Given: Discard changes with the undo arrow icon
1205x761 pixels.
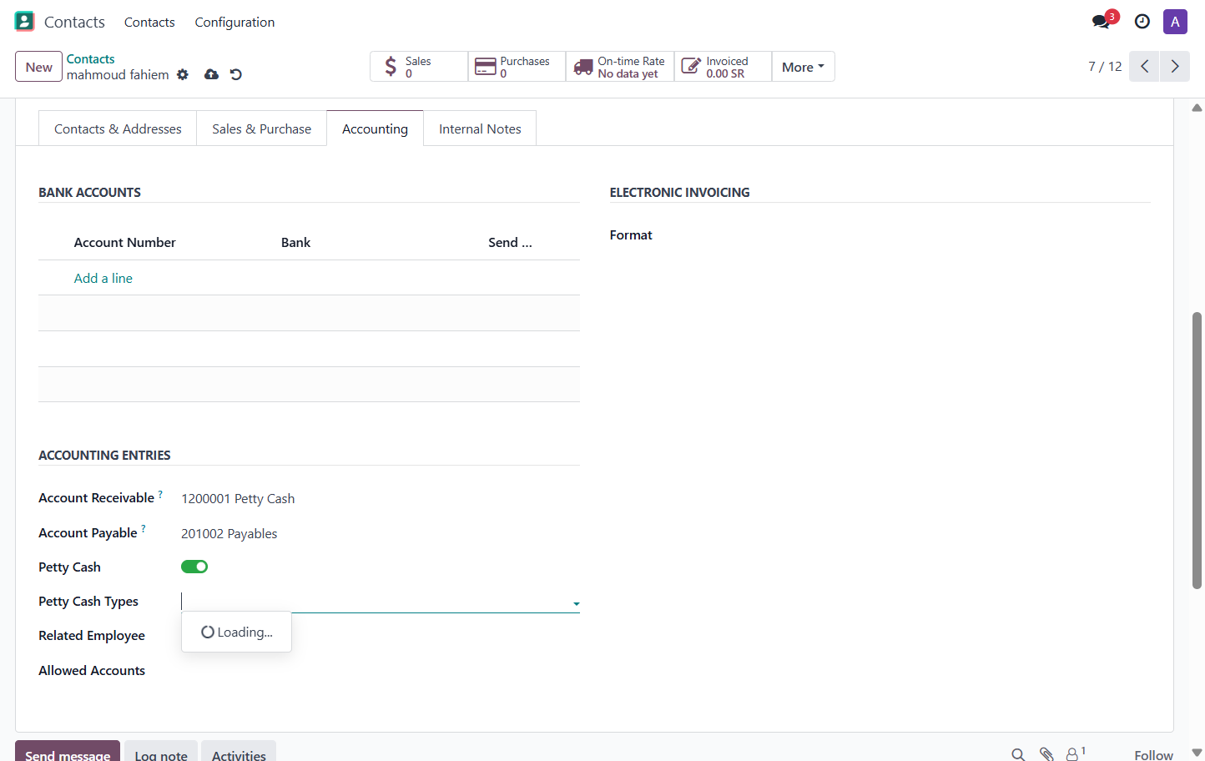Looking at the screenshot, I should tap(236, 74).
